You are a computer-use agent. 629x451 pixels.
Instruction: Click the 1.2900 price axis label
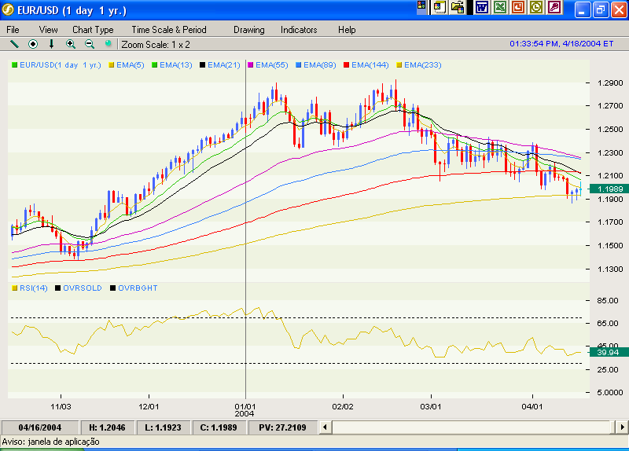tap(610, 83)
